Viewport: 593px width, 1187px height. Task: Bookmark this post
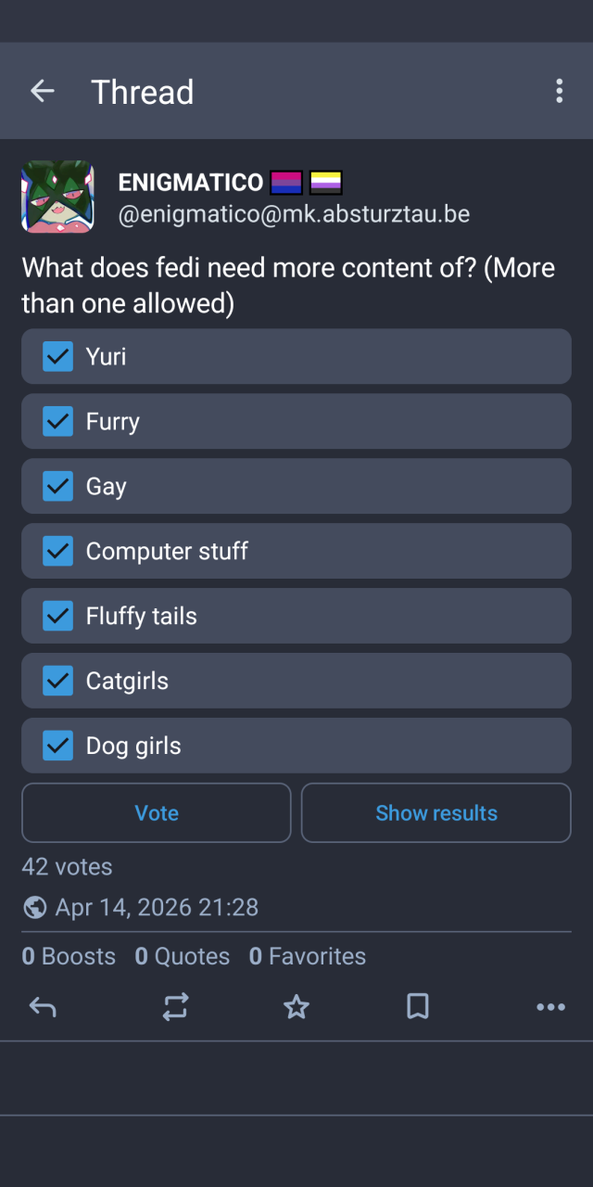tap(417, 1006)
